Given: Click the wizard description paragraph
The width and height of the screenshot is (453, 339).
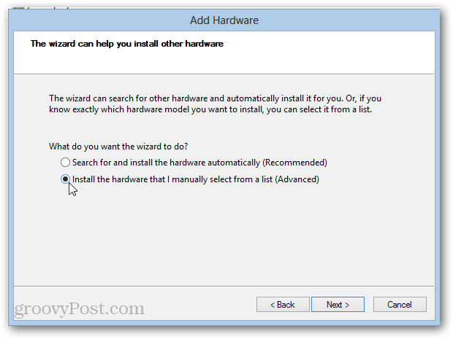Looking at the screenshot, I should [x=215, y=104].
